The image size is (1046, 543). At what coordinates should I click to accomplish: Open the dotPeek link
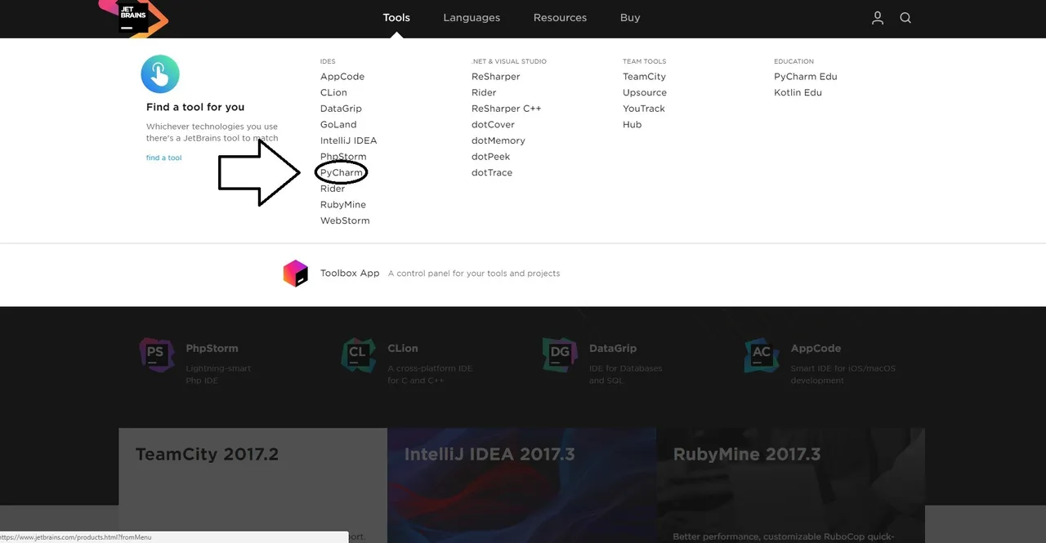click(x=490, y=157)
